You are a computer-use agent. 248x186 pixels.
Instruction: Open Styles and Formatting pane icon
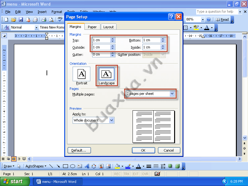coord(7,27)
